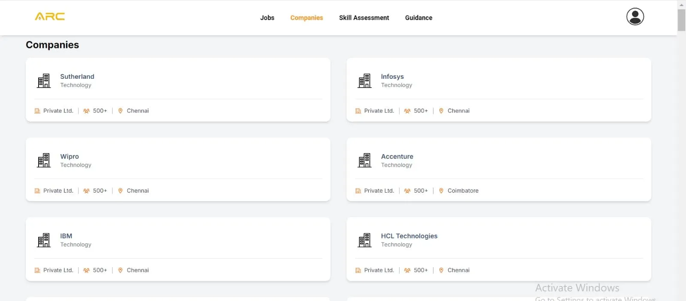Image resolution: width=686 pixels, height=301 pixels.
Task: Click HCL Technologies' location pin icon
Action: (441, 271)
